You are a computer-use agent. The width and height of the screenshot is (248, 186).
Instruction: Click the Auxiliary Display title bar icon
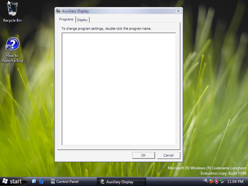click(x=58, y=11)
